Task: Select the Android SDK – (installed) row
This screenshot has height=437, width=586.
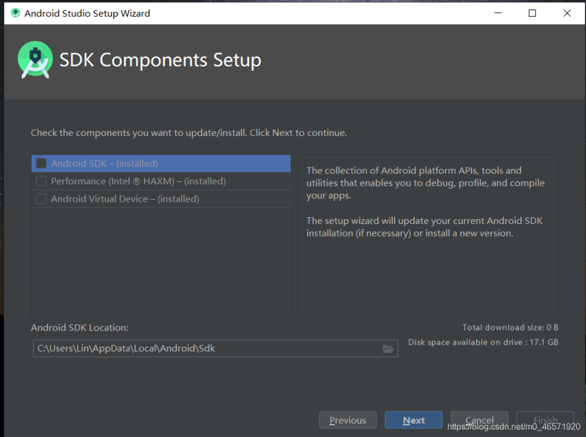Action: [x=161, y=163]
